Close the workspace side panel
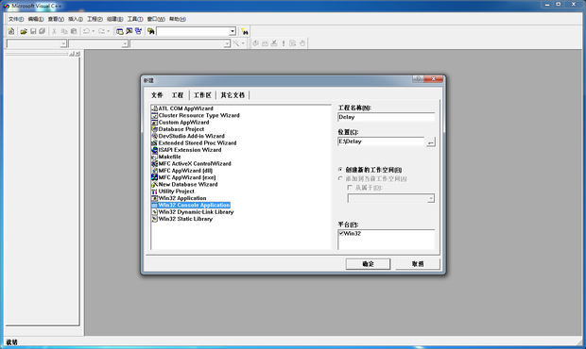The image size is (586, 349). click(x=78, y=54)
